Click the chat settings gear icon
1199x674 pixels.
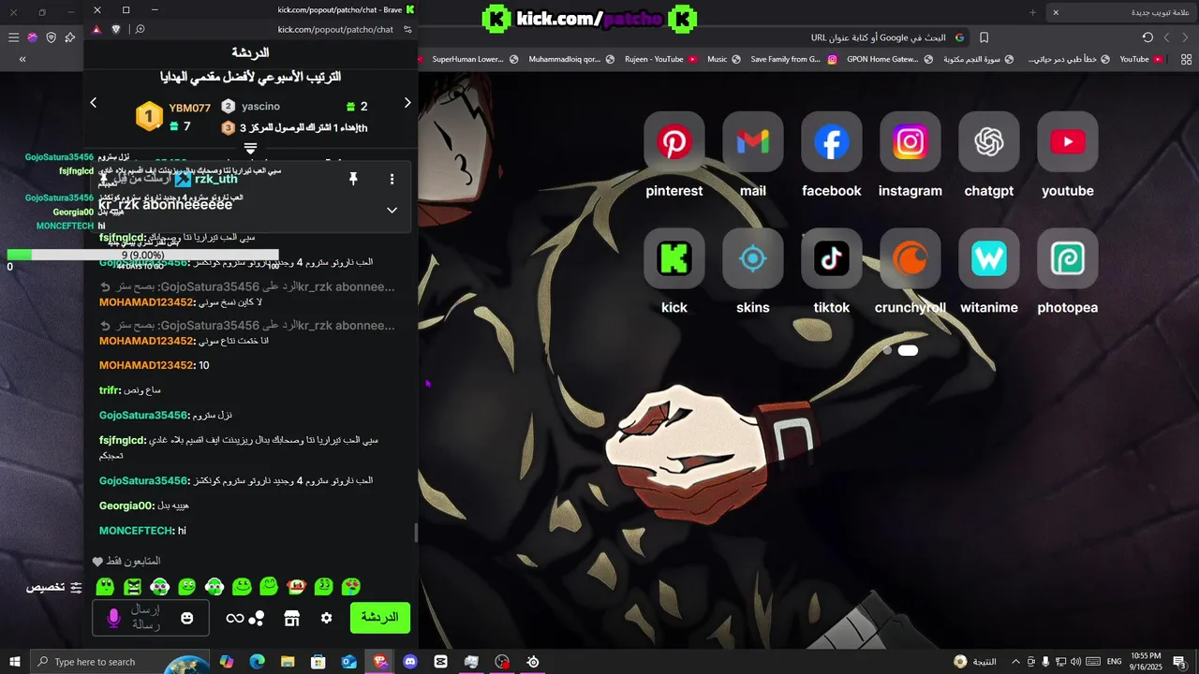click(326, 618)
